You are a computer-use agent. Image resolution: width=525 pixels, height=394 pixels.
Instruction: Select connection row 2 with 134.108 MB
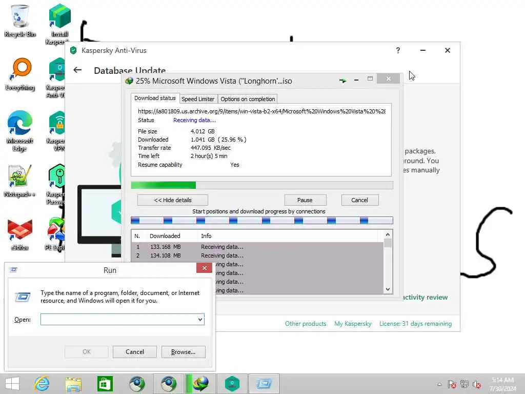click(257, 255)
